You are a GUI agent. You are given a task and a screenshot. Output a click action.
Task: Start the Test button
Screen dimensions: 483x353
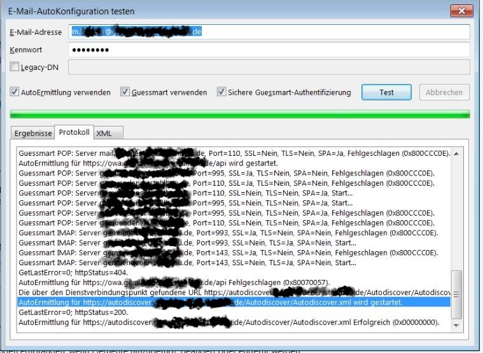point(386,92)
